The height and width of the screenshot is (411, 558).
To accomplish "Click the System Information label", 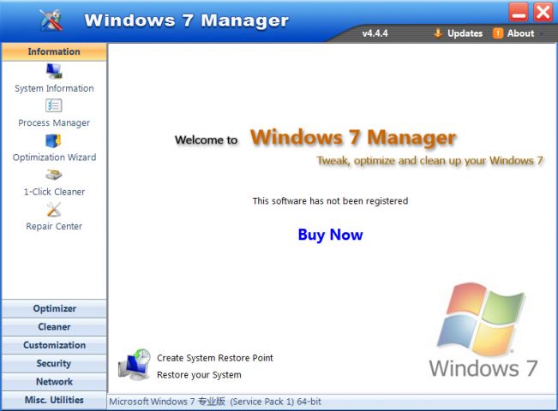I will [x=54, y=88].
